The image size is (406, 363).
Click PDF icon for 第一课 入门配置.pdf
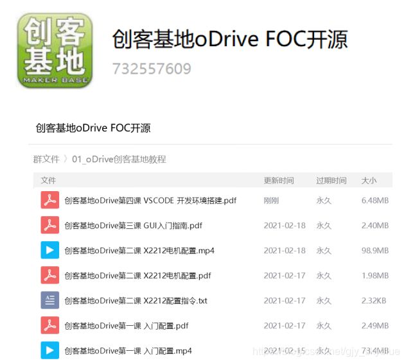(x=49, y=326)
